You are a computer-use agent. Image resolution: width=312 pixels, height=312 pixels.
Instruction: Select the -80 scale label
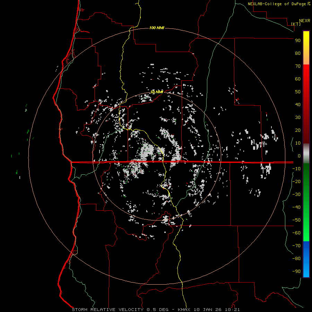[x=296, y=259]
